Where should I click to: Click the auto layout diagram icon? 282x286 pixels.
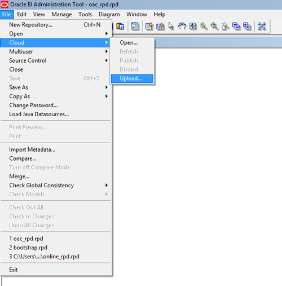point(262,27)
